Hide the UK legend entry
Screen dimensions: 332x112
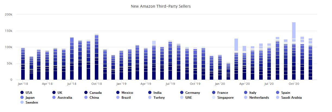click(60, 93)
